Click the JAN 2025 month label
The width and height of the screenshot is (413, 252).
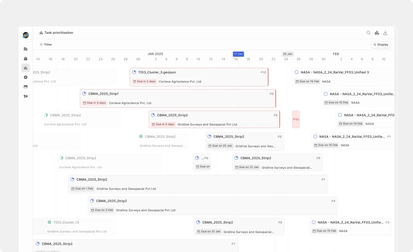tap(155, 54)
